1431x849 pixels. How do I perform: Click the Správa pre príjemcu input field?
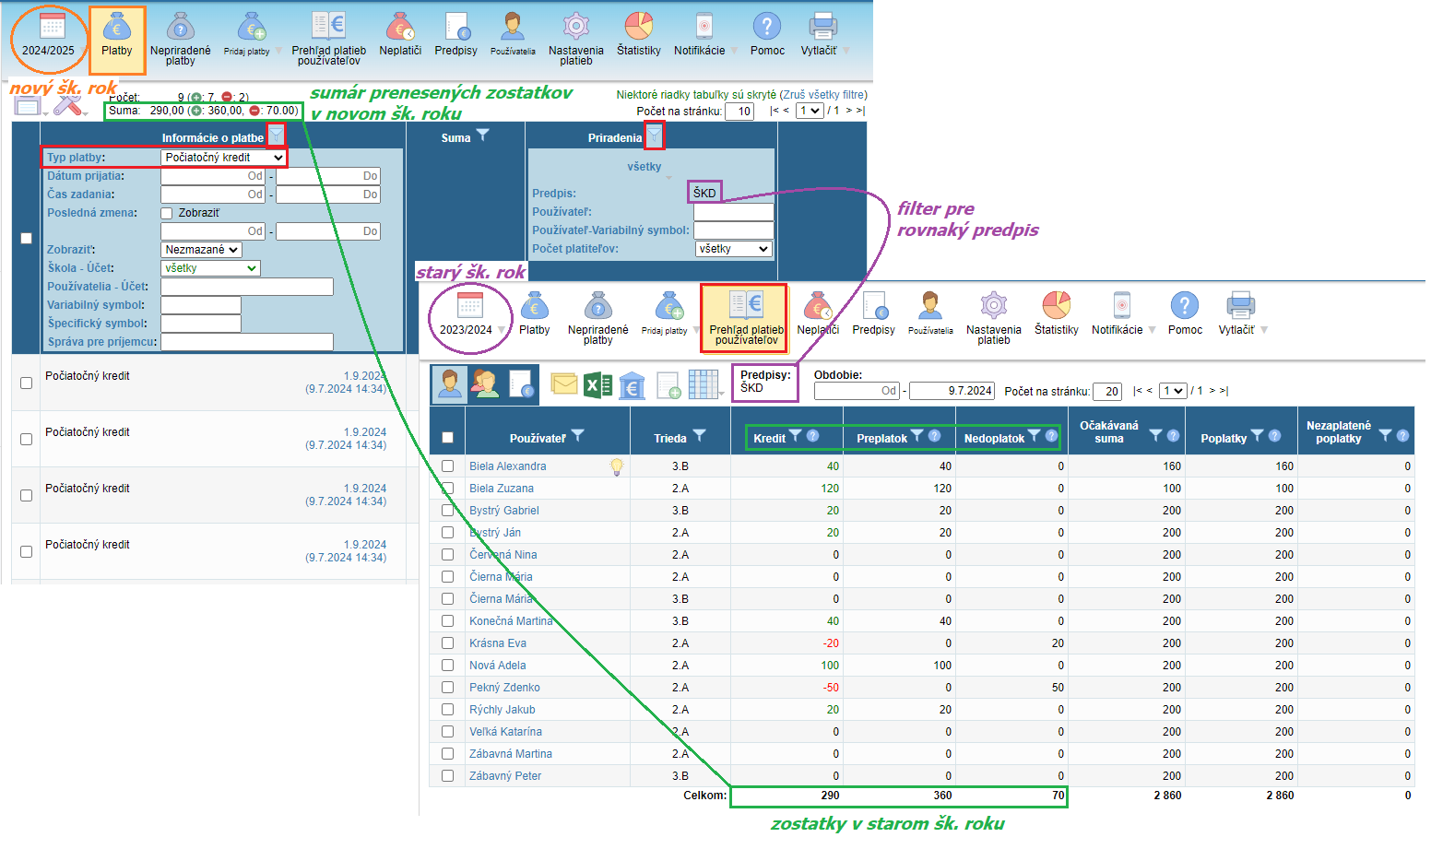click(x=246, y=342)
